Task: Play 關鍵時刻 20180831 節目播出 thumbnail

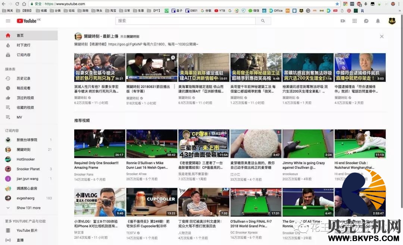Action: tap(152, 67)
